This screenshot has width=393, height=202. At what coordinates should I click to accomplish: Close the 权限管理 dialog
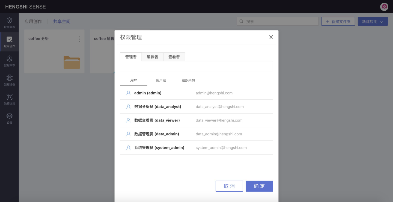click(x=271, y=37)
